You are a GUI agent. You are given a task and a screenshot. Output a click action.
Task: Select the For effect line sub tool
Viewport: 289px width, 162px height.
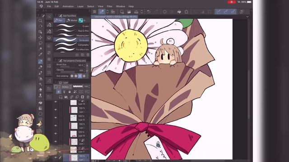pos(72,49)
